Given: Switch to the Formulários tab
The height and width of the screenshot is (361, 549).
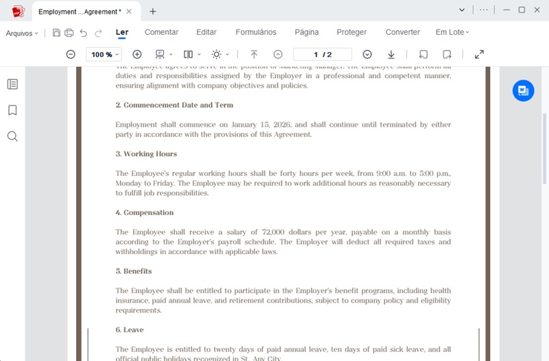Looking at the screenshot, I should [x=256, y=32].
